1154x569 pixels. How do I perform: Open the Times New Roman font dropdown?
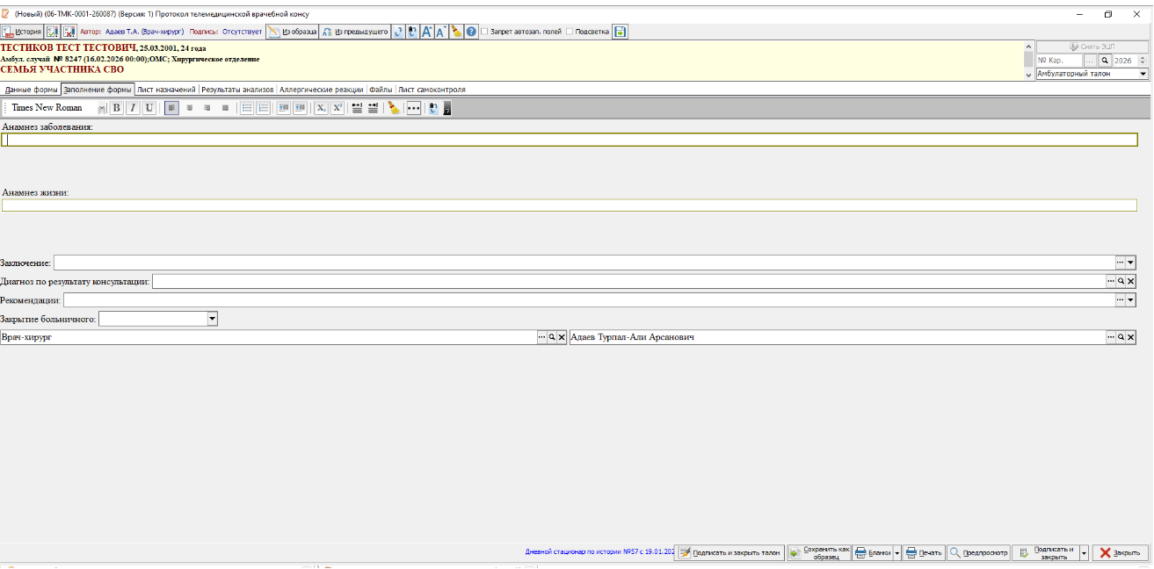[102, 108]
